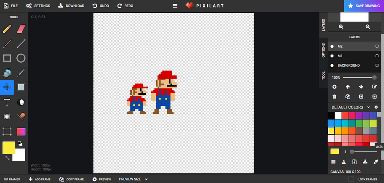Click the Undo button

point(101,6)
